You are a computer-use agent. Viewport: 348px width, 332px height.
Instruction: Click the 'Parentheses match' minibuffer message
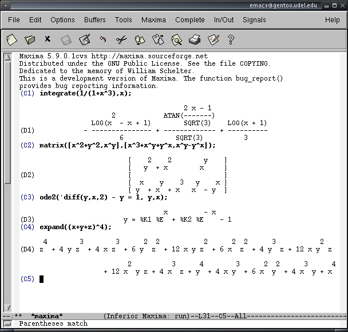[x=53, y=323]
